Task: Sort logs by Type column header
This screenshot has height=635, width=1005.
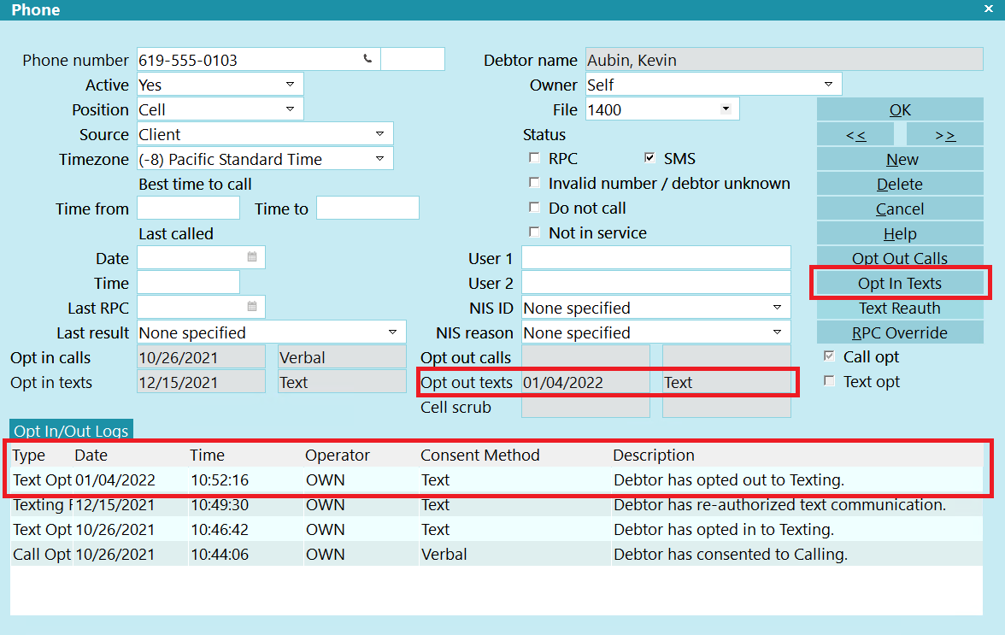Action: click(29, 455)
